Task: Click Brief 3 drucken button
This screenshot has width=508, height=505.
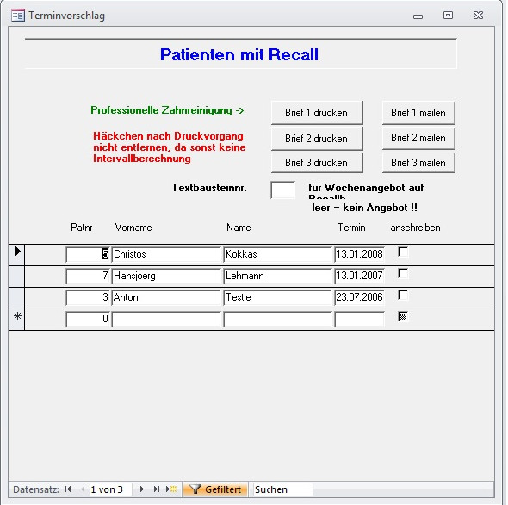Action: (317, 163)
